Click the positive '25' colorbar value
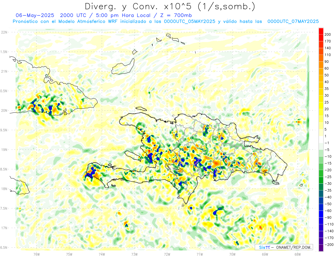 pos(327,102)
